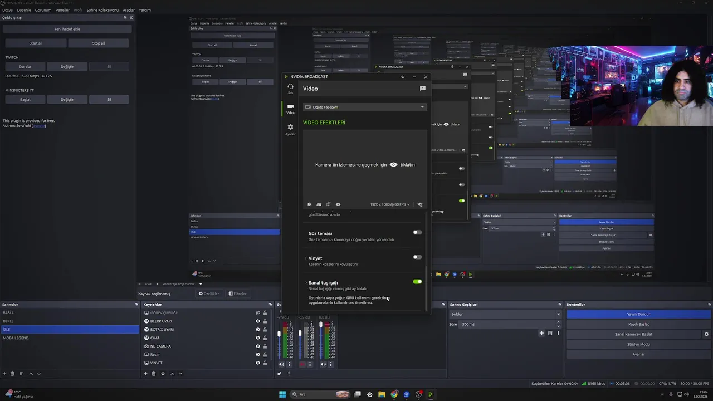Click speaker icon of the first audio channel
713x401 pixels.
click(281, 364)
